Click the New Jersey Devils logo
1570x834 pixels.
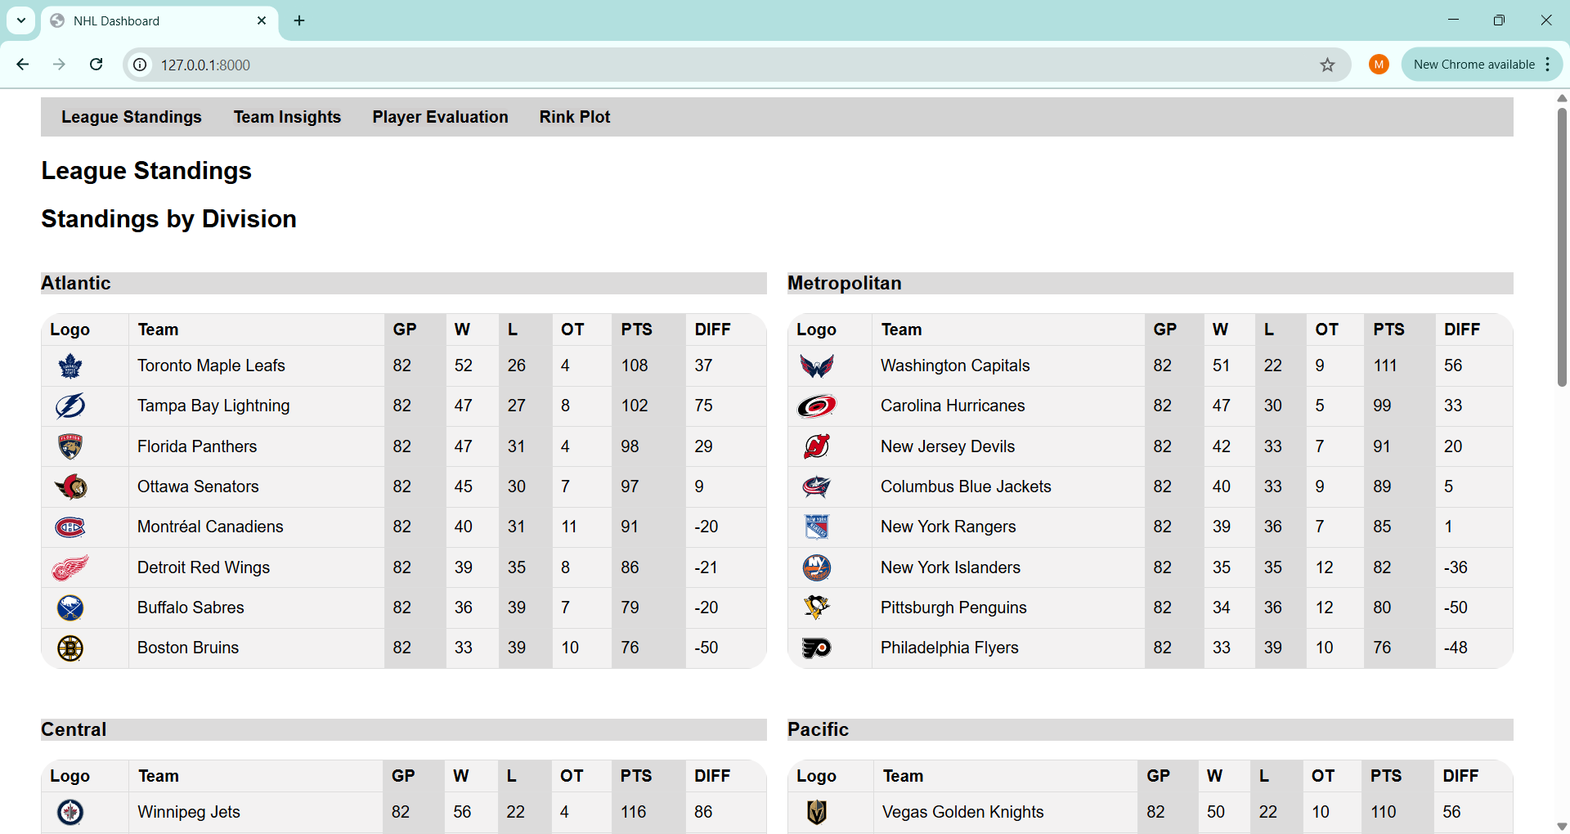point(817,446)
